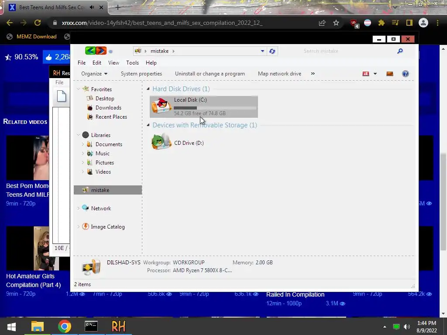Open Command Prompt from taskbar
This screenshot has width=447, height=335.
[91, 326]
